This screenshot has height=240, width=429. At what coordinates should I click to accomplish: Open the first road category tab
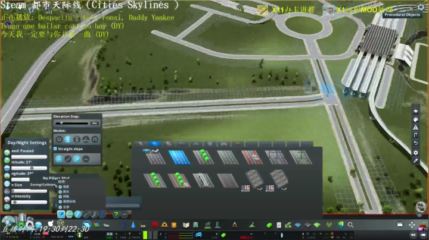click(141, 144)
